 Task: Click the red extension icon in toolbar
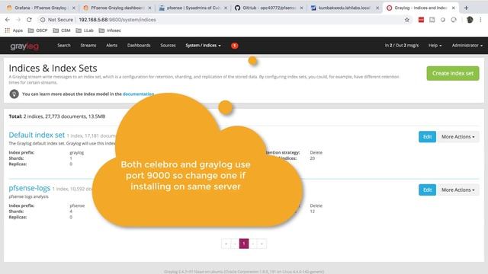(x=421, y=20)
